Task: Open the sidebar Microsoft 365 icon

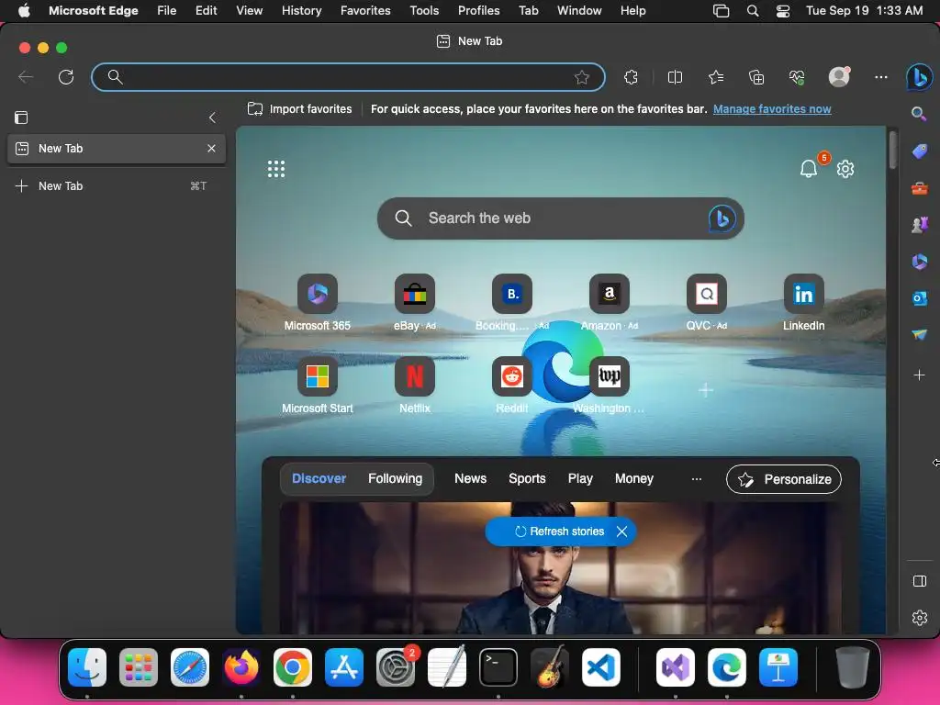Action: tap(919, 262)
